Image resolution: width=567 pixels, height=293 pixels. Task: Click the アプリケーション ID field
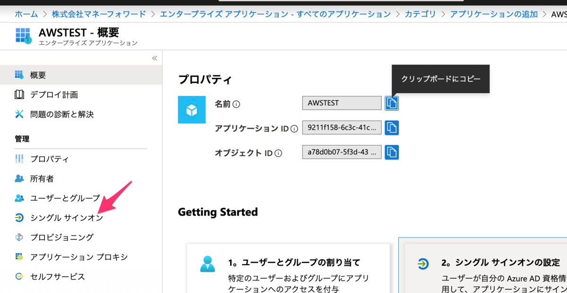click(x=342, y=127)
